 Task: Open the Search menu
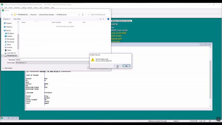coord(11,8)
